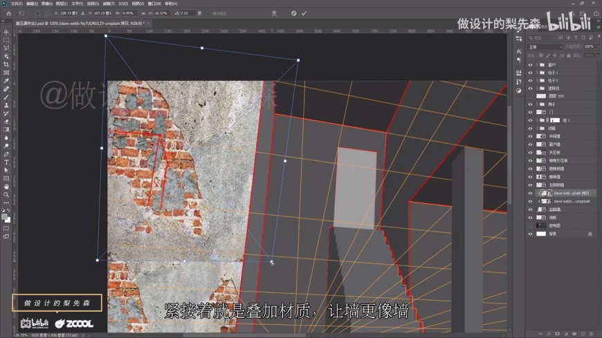602x338 pixels.
Task: Click the rotation angle 7.23 field
Action: coord(188,13)
